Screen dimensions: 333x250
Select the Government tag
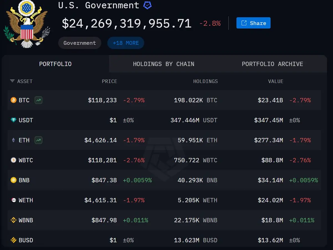tap(80, 43)
